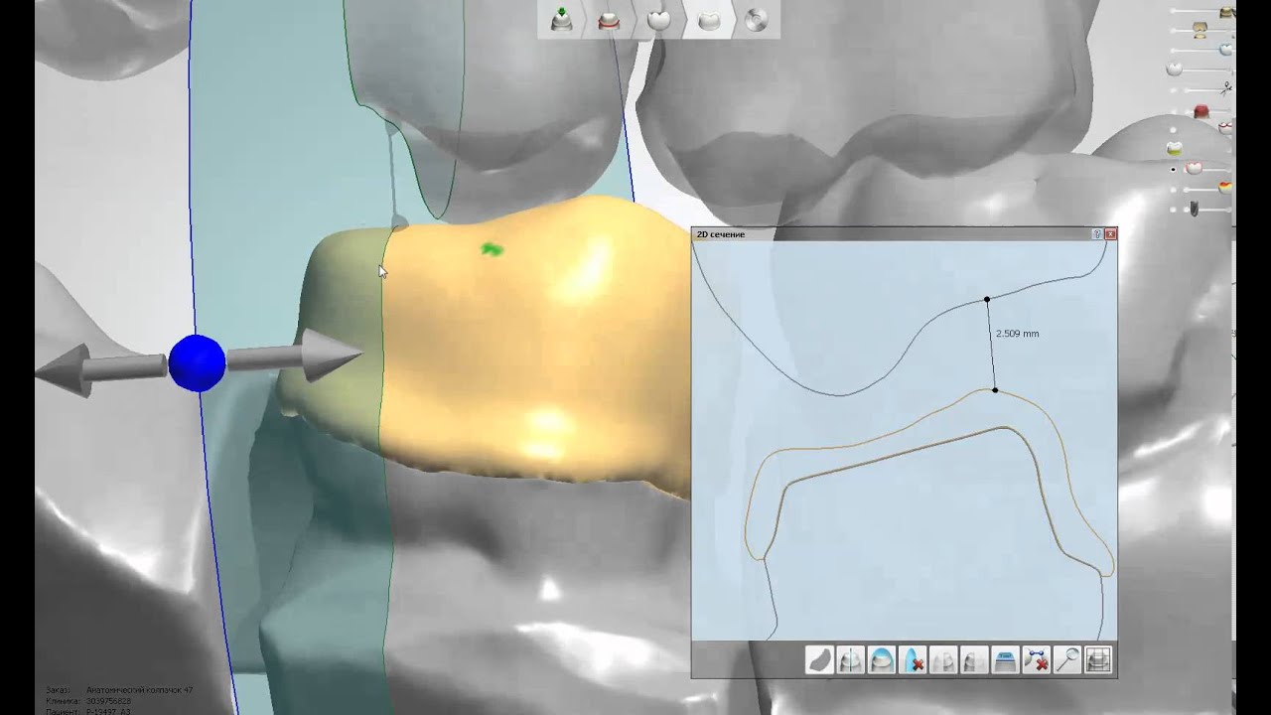The height and width of the screenshot is (715, 1271).
Task: Click the 2D сечение window title
Action: 721,234
